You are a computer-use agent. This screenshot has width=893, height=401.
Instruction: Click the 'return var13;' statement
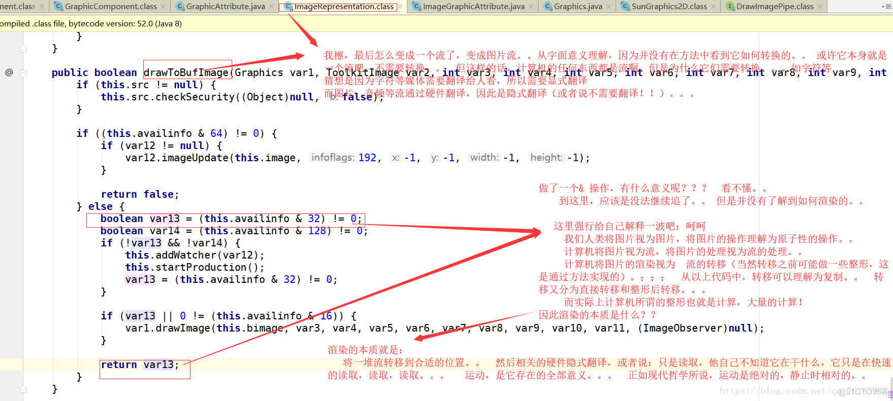(x=140, y=364)
